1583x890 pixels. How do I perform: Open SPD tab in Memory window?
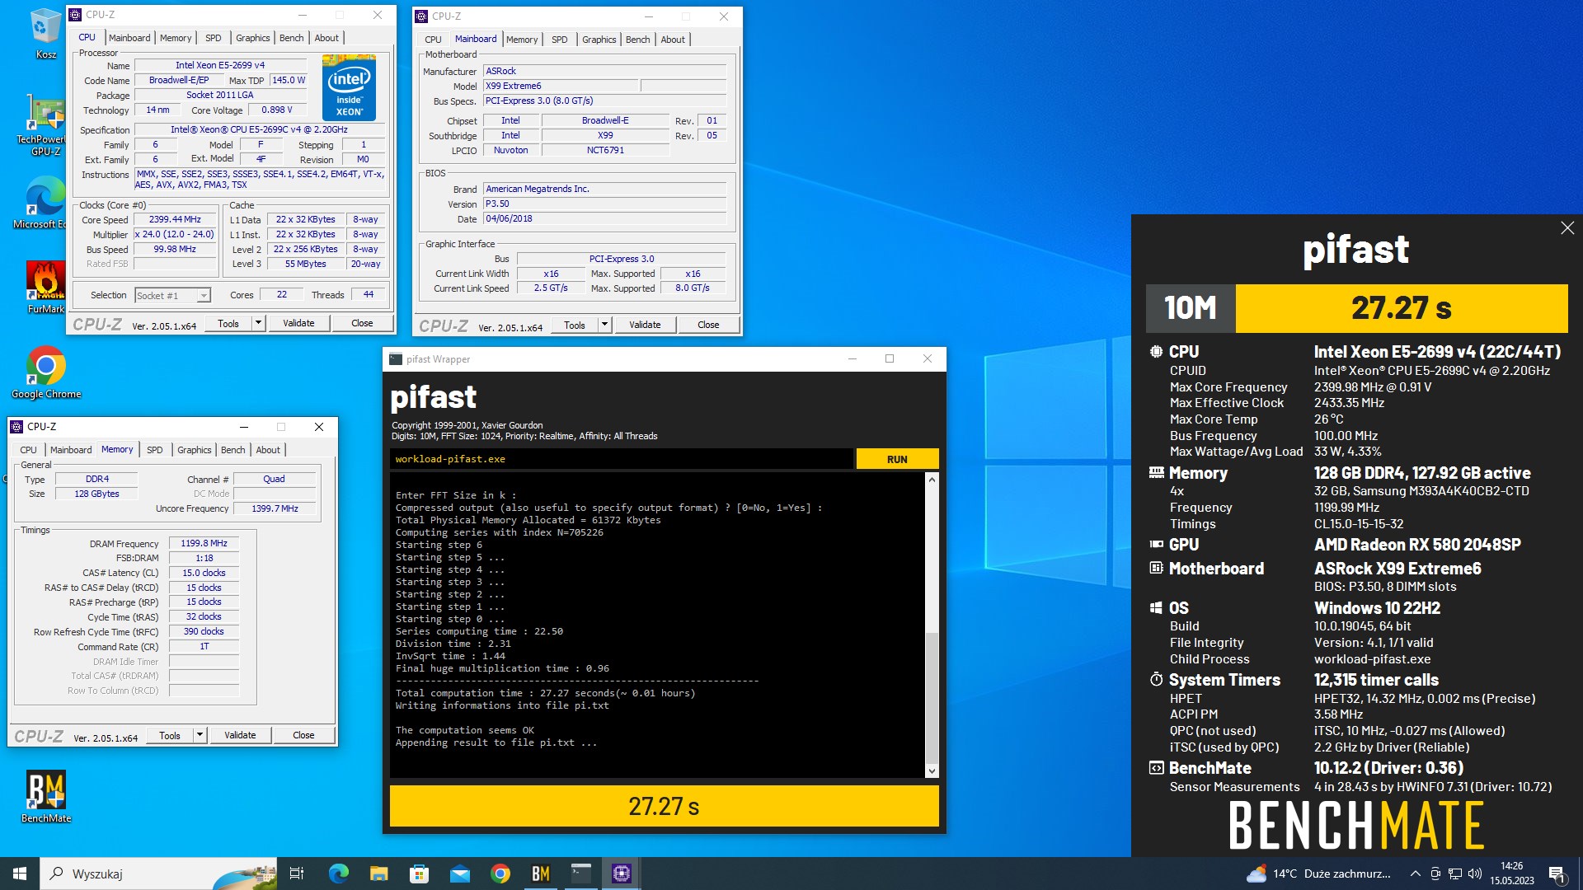click(x=154, y=450)
